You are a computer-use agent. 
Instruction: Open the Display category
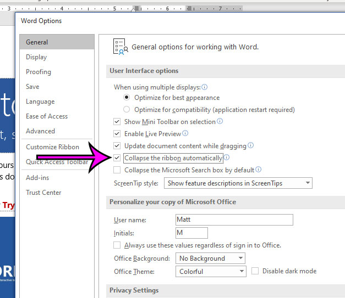[x=57, y=57]
